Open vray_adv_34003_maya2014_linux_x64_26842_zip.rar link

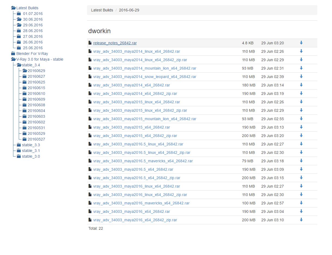point(140,60)
